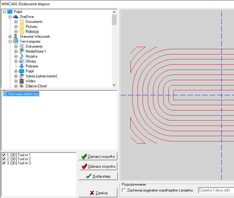Uncheck stage 3. [3D] Tool nr 3
Screen dimensions: 234x198
4,163
